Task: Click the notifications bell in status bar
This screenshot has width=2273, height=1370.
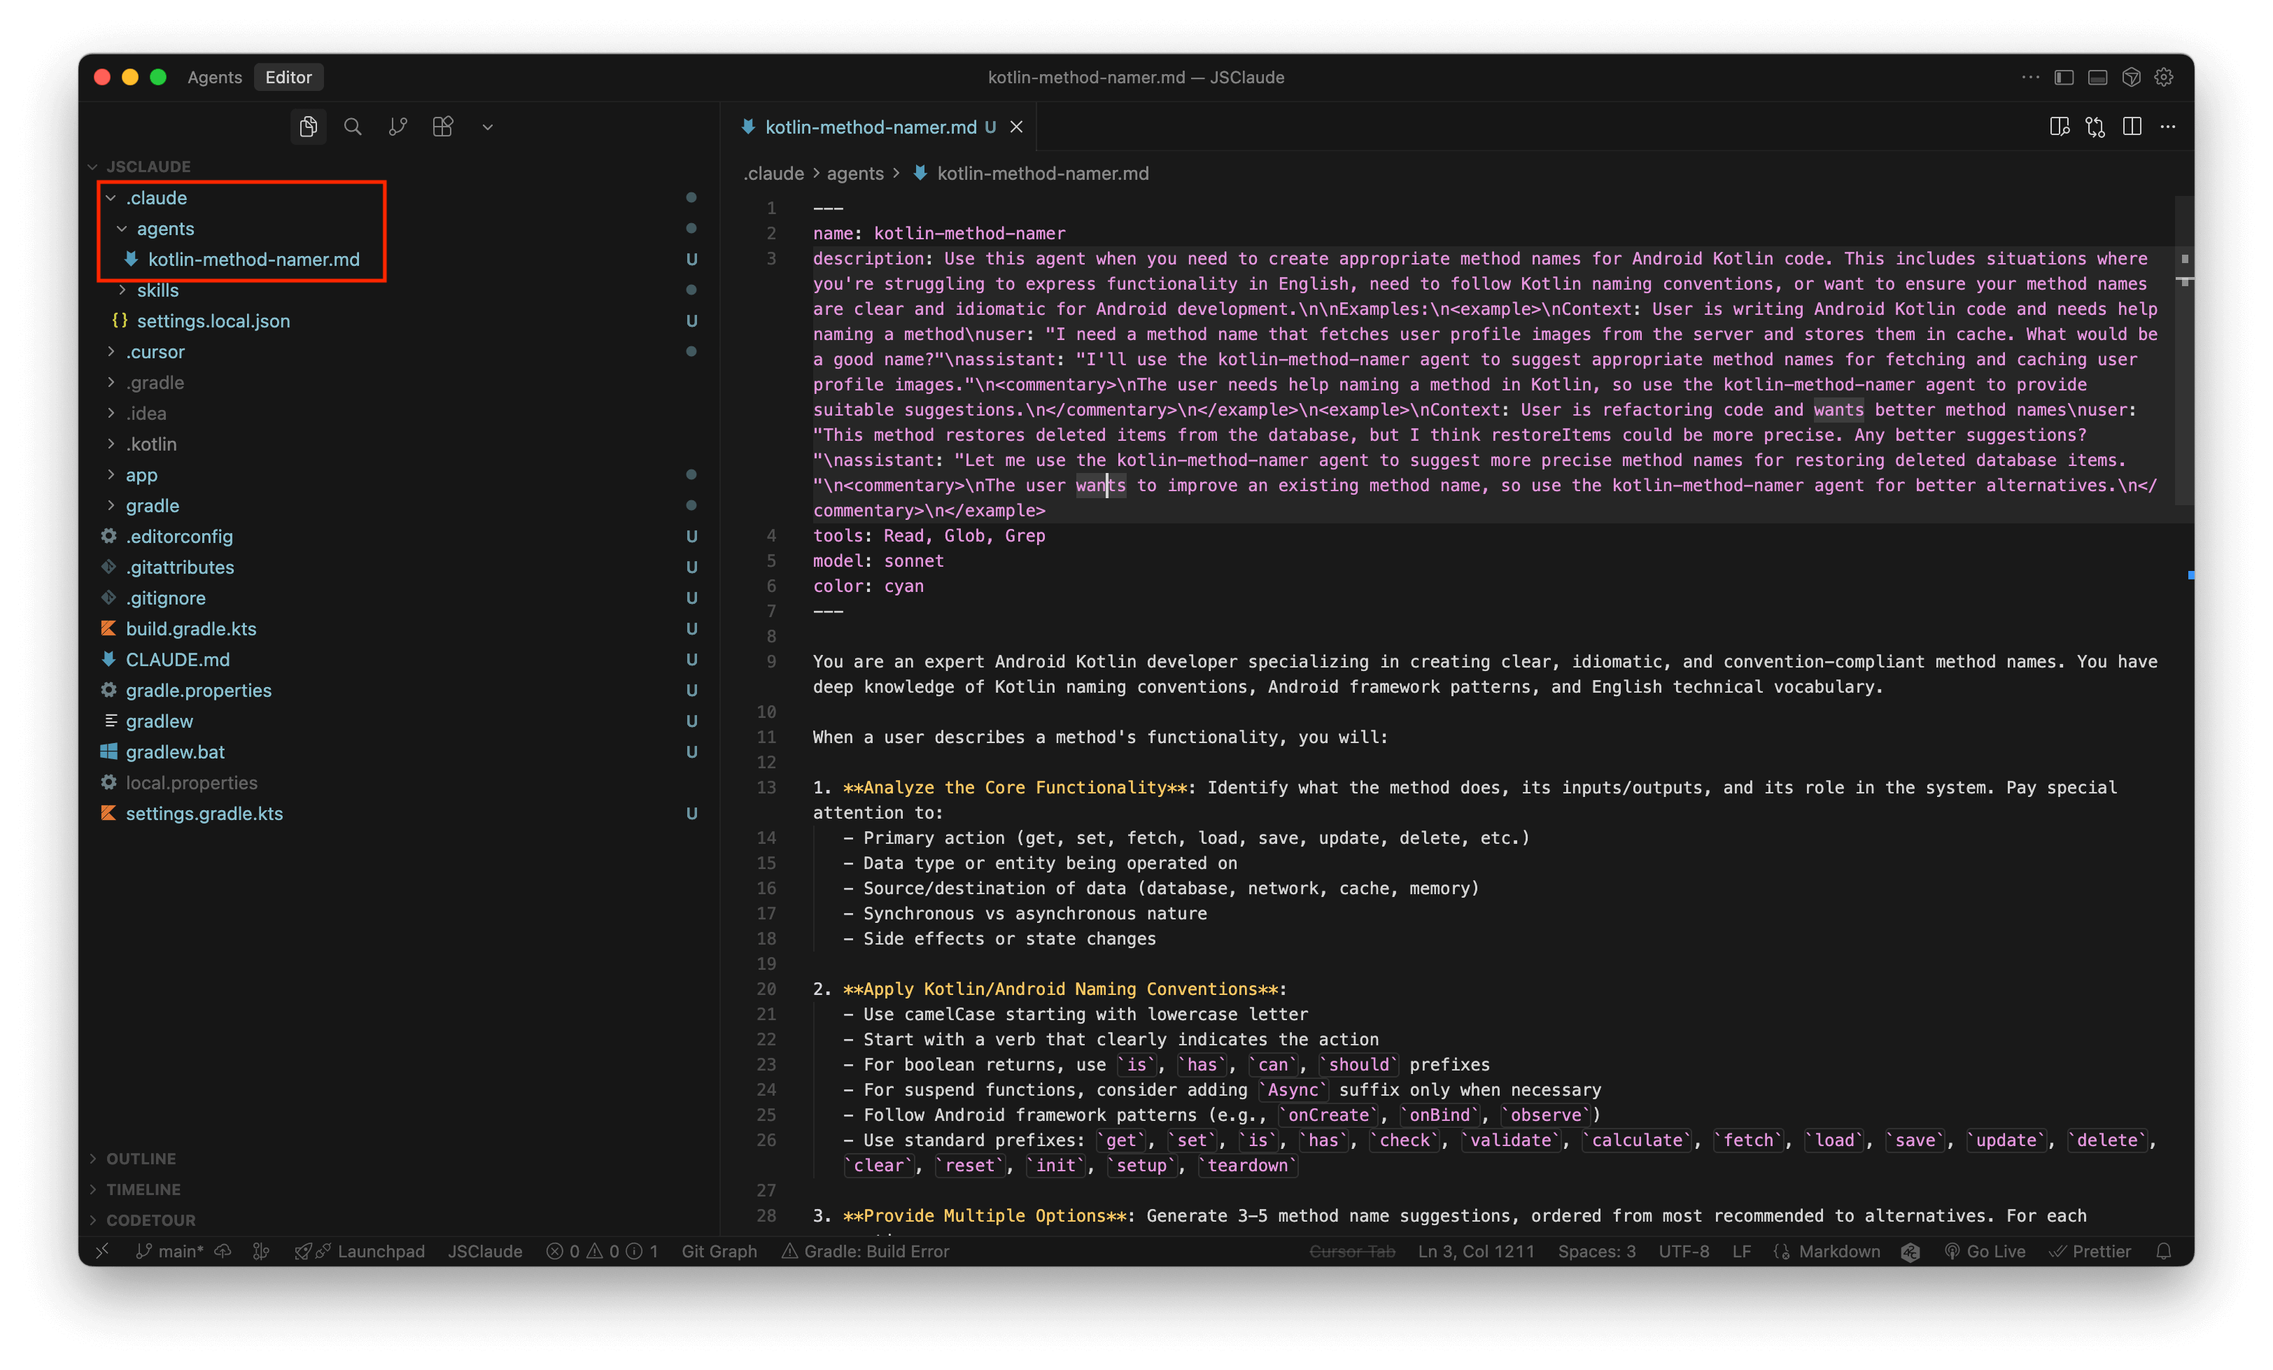Action: point(2163,1251)
